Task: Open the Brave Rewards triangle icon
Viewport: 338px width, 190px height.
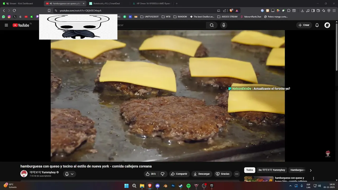Action: [x=237, y=11]
